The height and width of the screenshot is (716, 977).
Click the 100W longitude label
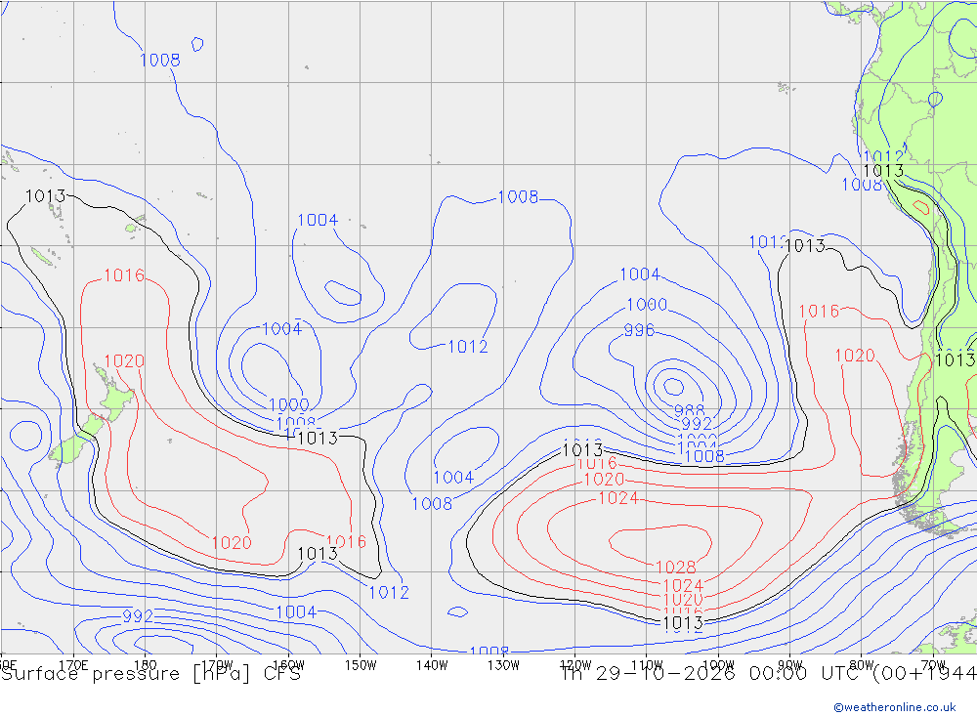[718, 665]
